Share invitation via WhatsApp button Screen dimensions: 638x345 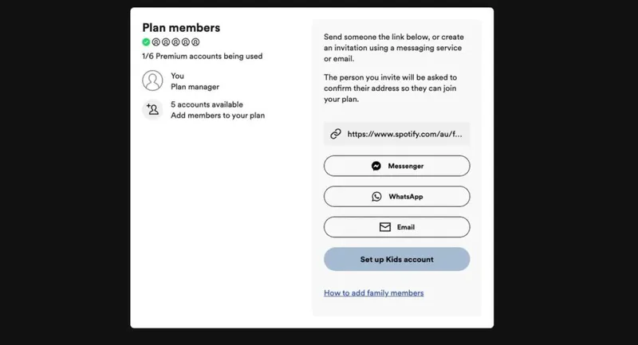tap(396, 197)
